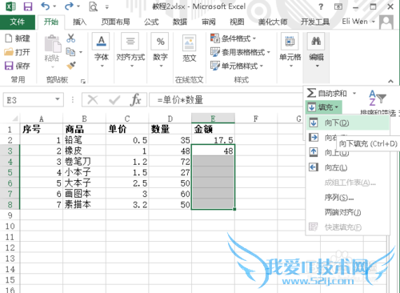Viewport: 400px width, 293px height.
Task: Switch to the 视图 tab
Action: [x=237, y=22]
